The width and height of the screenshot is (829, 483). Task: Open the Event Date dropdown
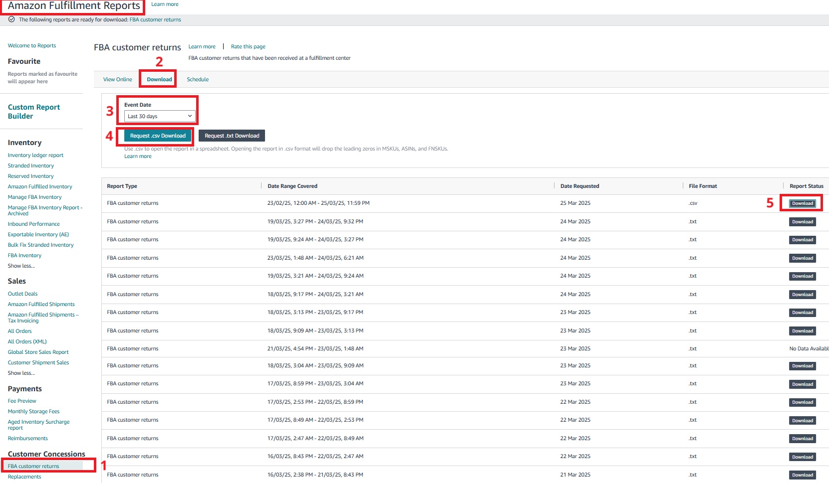(160, 116)
